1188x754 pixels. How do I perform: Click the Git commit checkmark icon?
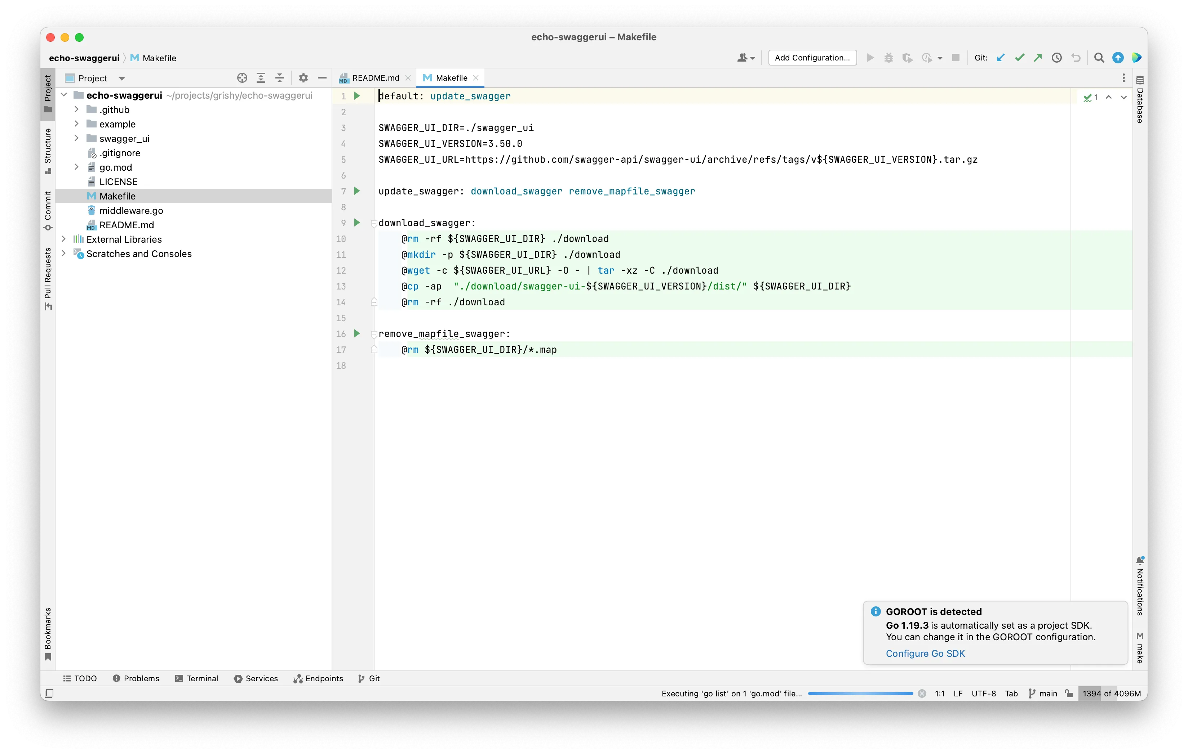[1019, 58]
